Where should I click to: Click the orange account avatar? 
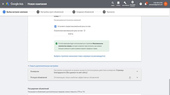click(165, 4)
